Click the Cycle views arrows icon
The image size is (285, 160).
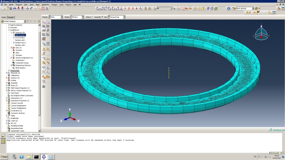tap(47, 9)
